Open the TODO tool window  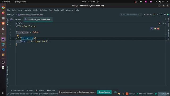point(30,90)
